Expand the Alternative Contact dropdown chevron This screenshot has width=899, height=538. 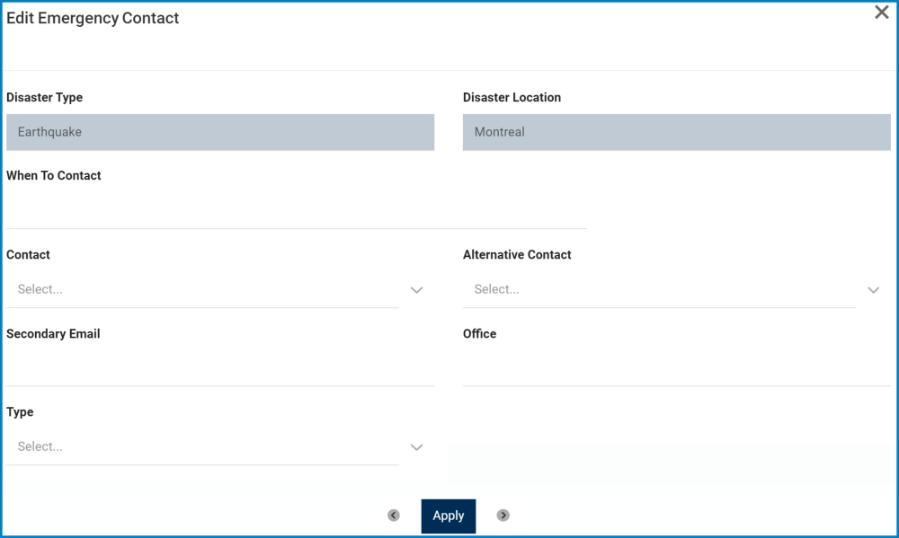tap(873, 290)
